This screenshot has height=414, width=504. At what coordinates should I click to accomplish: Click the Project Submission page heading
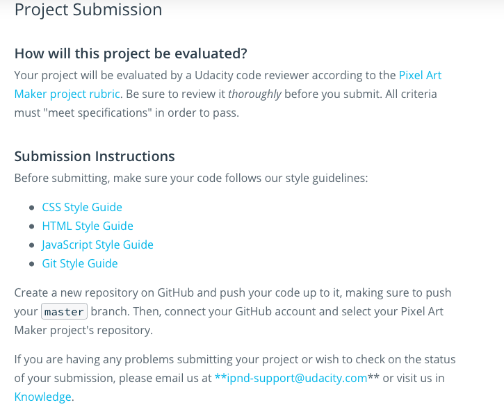(x=88, y=10)
